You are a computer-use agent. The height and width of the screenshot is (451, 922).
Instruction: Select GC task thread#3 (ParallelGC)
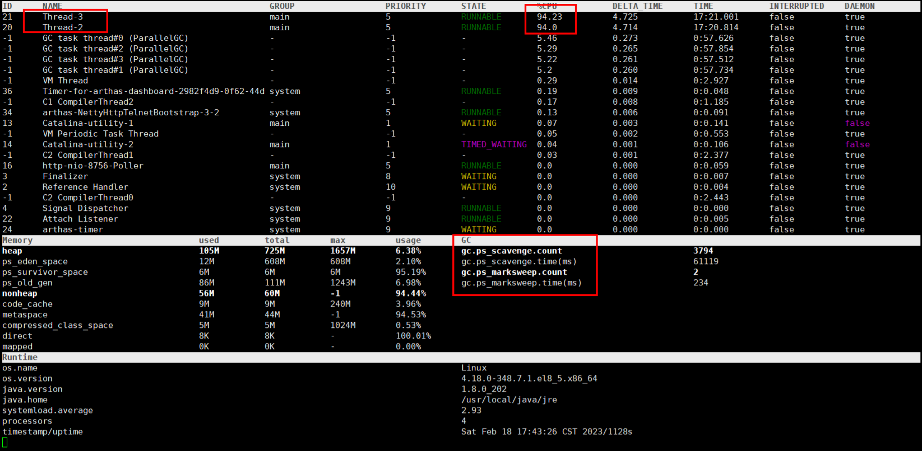[x=115, y=59]
